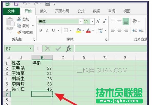Select 格式刷 (Format Painter) brush

[x=25, y=32]
